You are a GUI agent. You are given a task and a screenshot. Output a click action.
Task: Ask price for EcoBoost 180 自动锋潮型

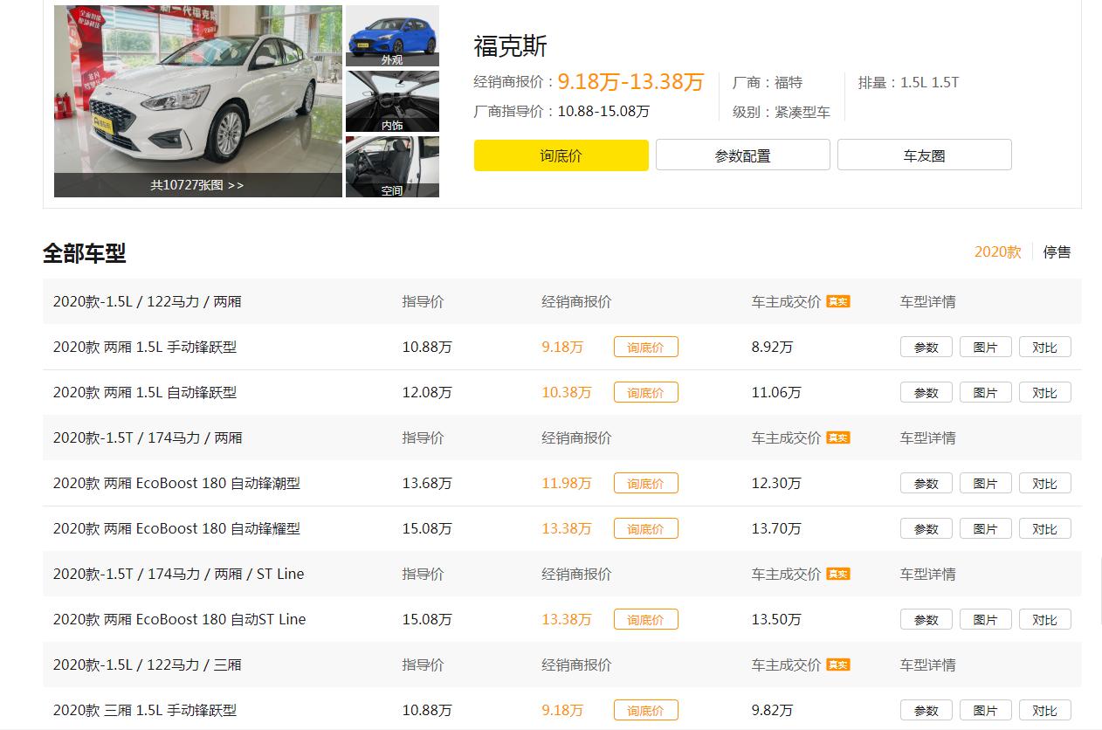click(x=645, y=483)
